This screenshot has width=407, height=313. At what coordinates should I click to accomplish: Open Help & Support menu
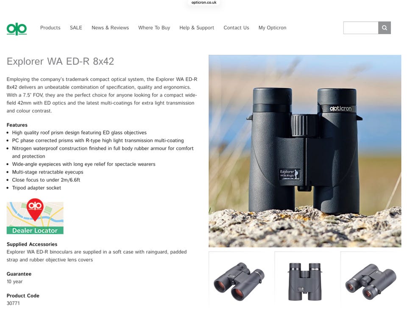point(197,28)
